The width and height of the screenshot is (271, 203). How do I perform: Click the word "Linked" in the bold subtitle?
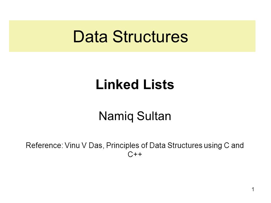(117, 84)
